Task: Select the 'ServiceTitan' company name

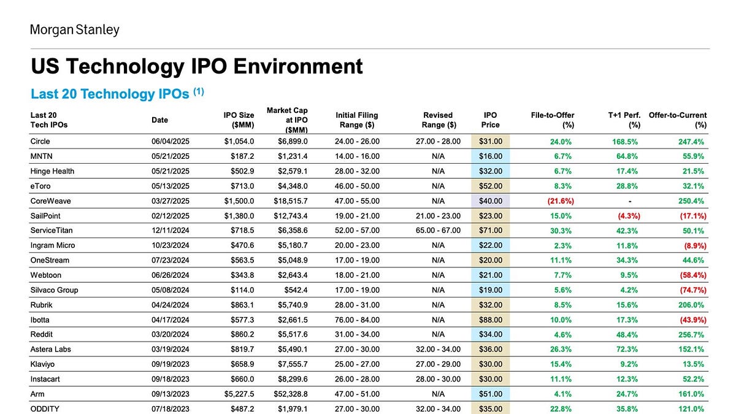Action: click(x=51, y=231)
